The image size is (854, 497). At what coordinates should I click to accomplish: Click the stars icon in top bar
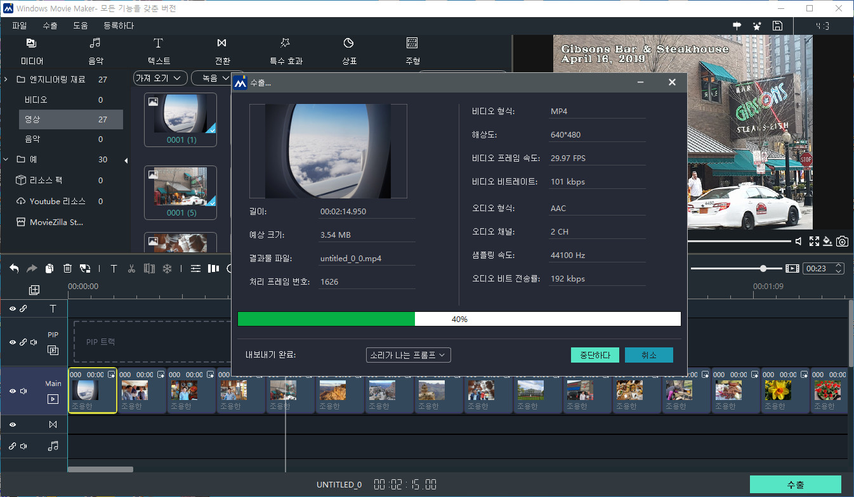point(757,26)
